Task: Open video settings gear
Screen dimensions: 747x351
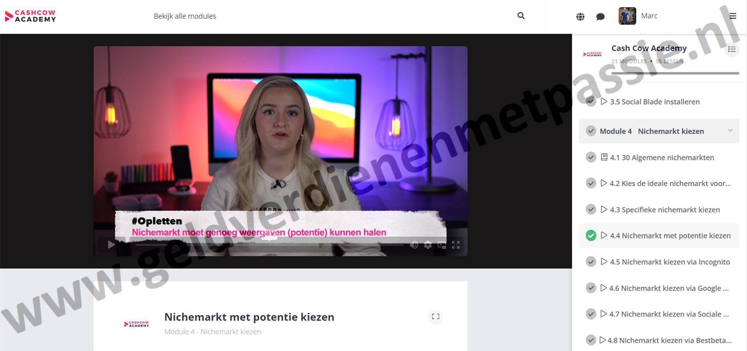Action: (428, 245)
